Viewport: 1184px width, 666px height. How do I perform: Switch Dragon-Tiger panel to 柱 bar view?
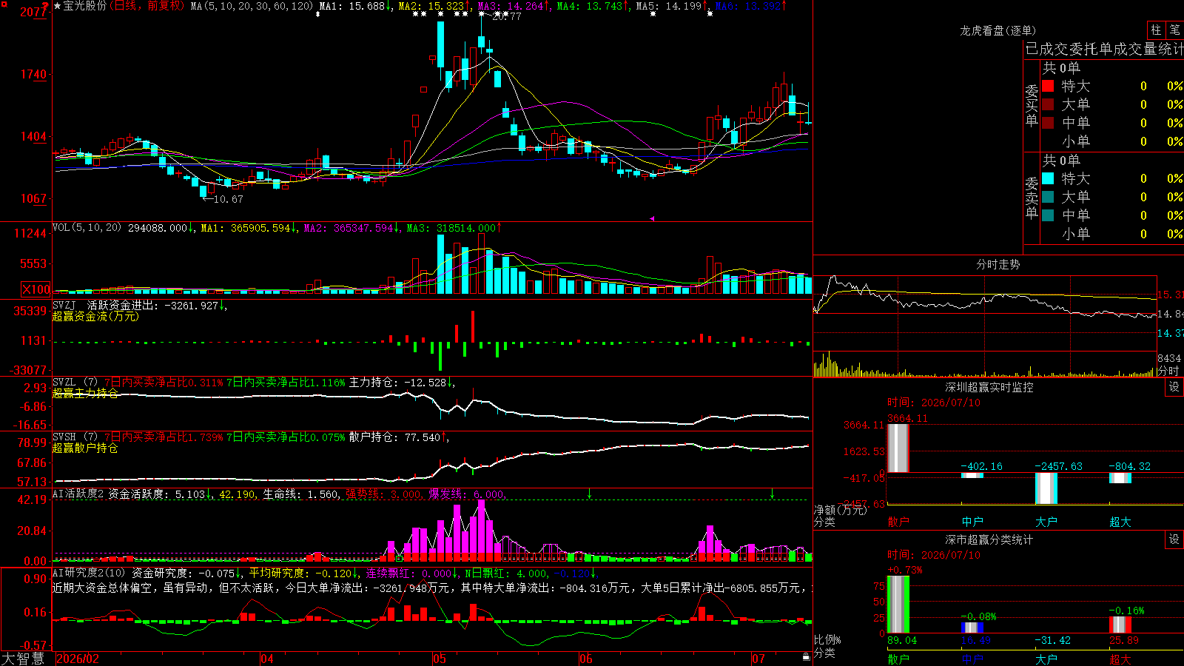1156,30
